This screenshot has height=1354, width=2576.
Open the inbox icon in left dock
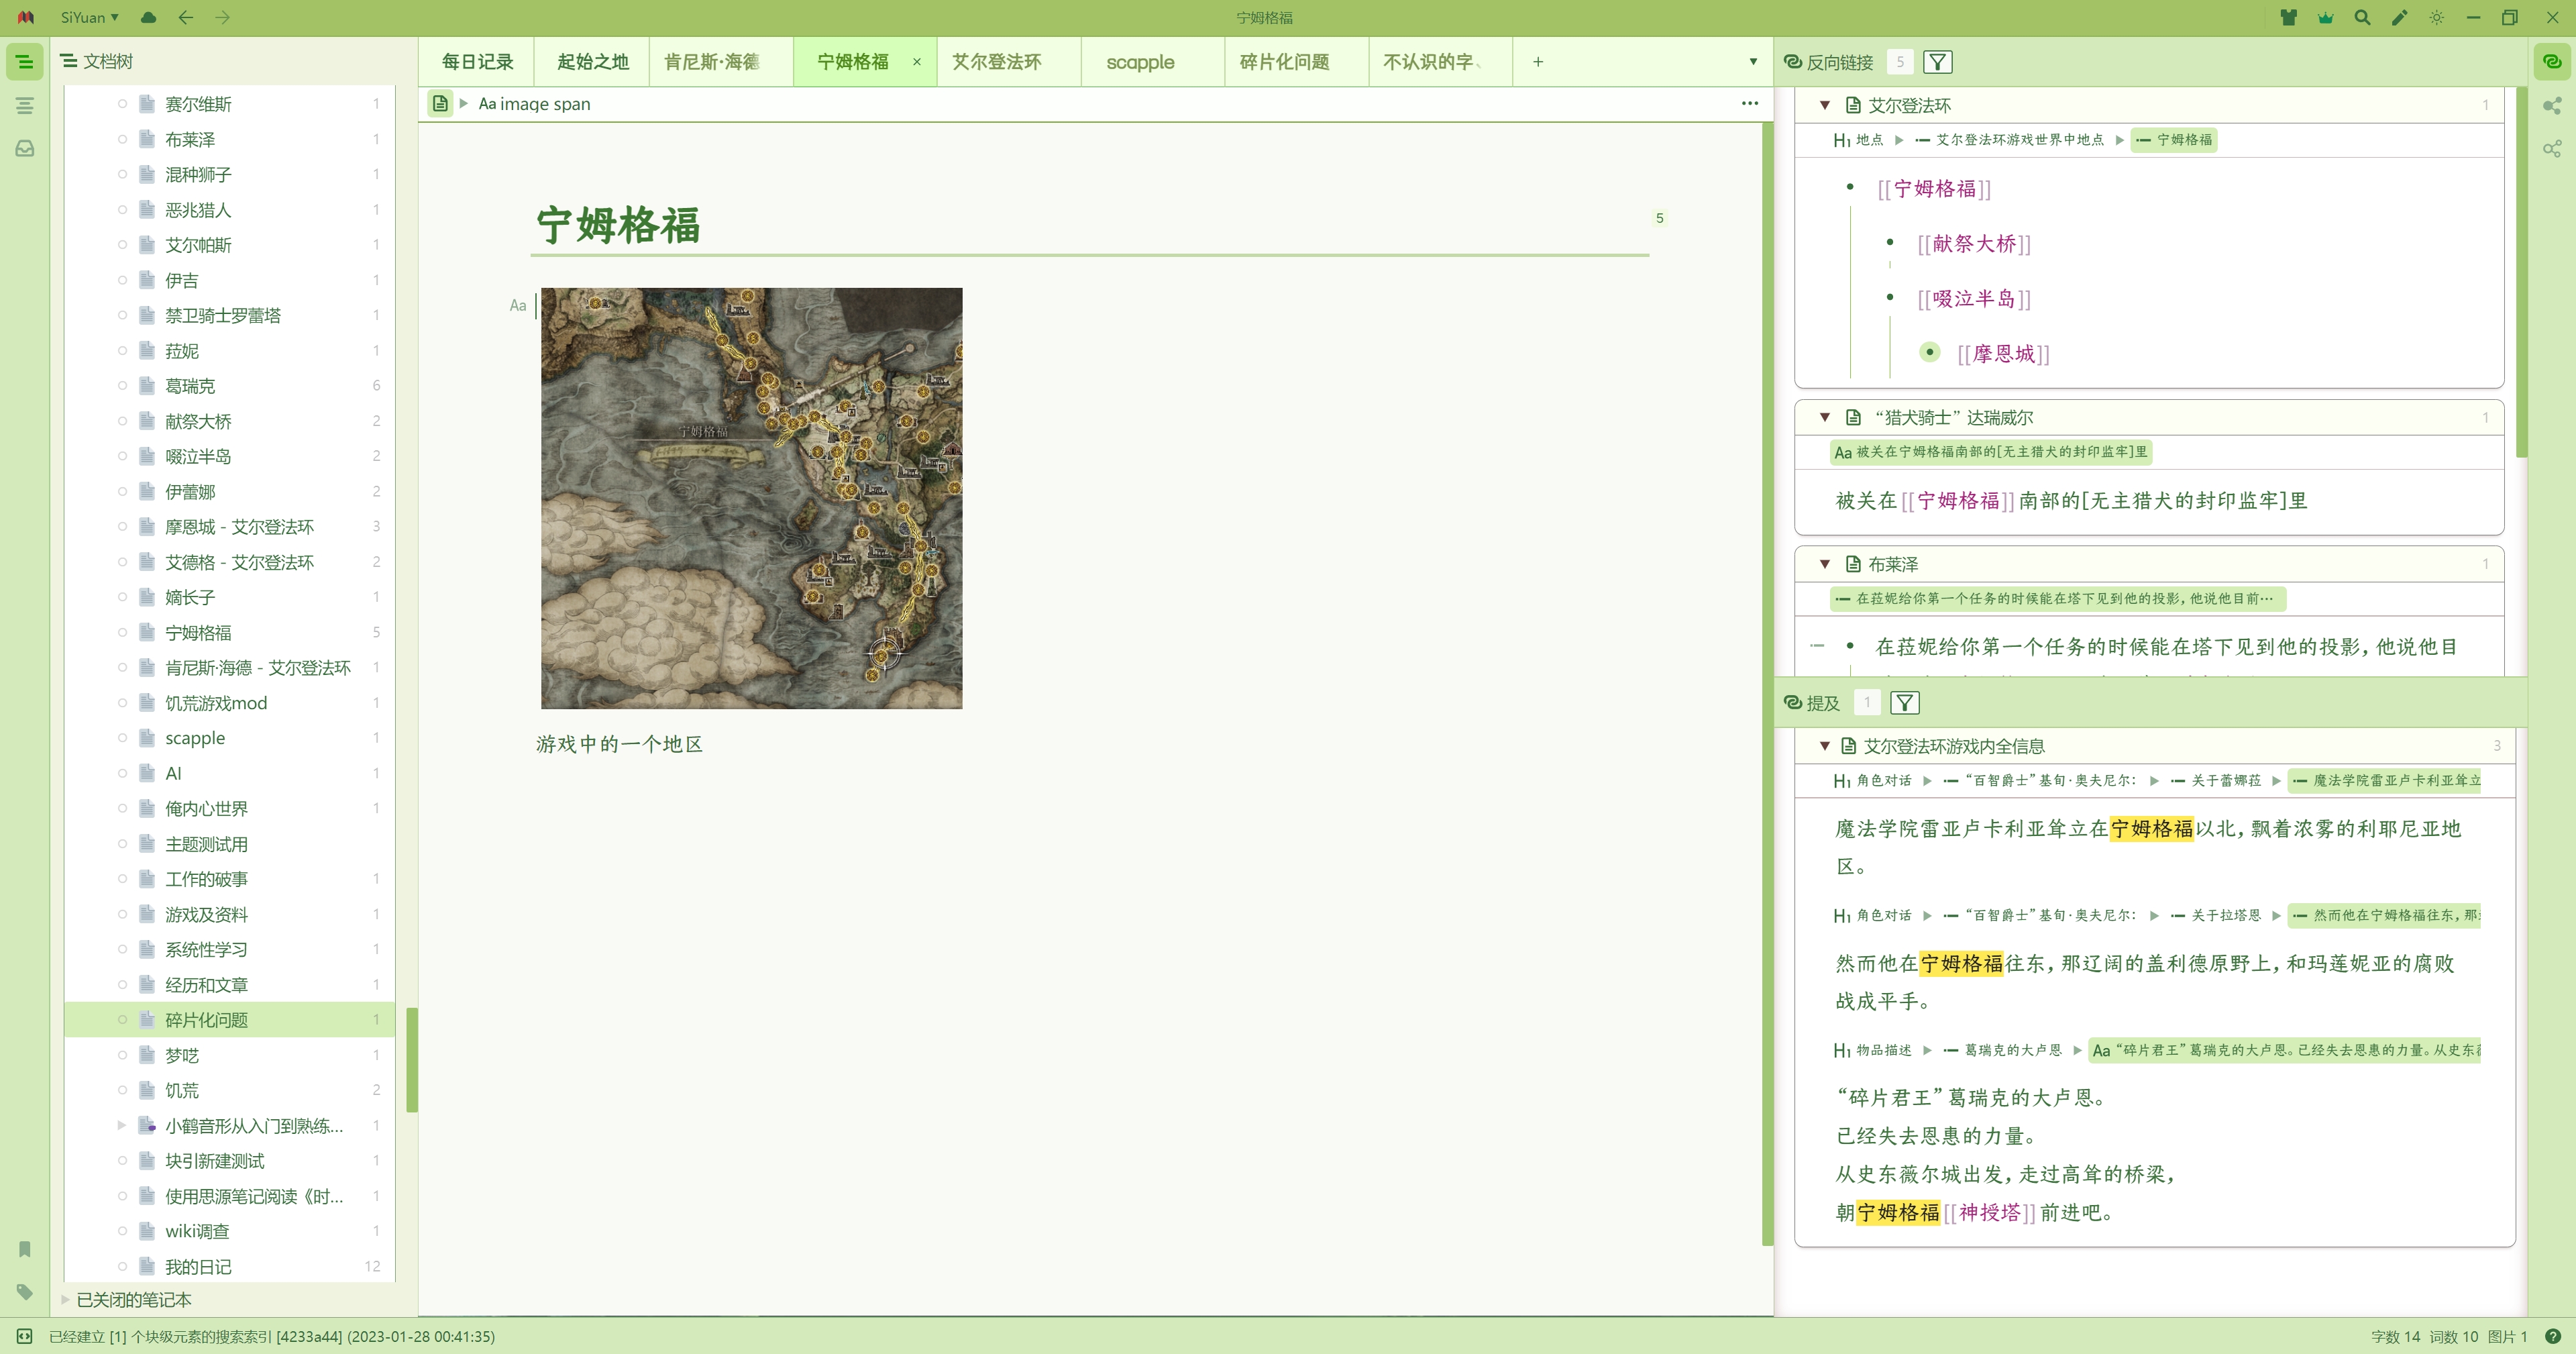[x=25, y=149]
